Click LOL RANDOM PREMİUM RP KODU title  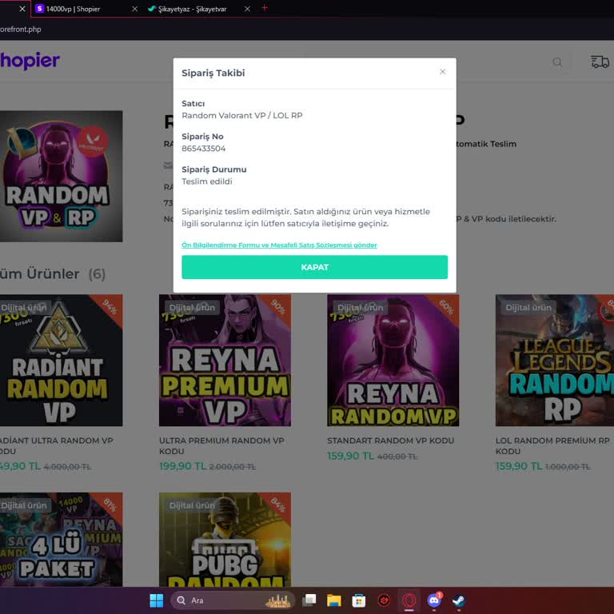pyautogui.click(x=552, y=445)
